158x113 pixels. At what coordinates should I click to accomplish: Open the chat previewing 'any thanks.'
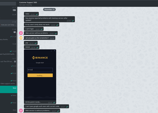click(8, 38)
